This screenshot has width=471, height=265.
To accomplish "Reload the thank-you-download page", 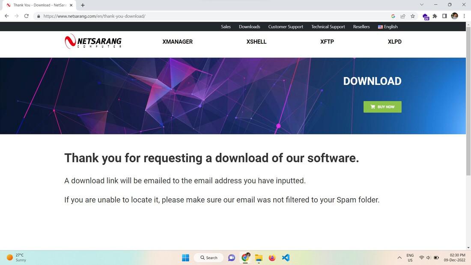I will (x=27, y=16).
